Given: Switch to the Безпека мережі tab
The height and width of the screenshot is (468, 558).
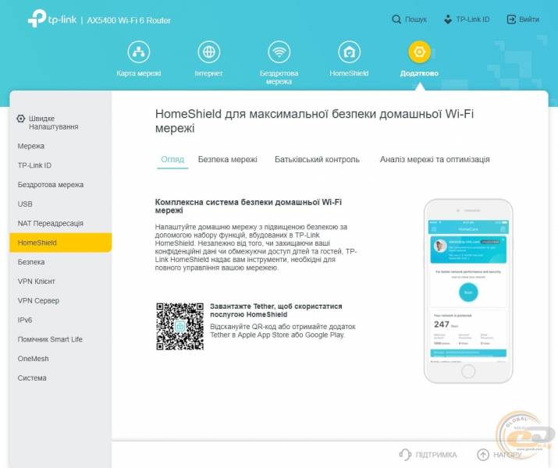Looking at the screenshot, I should coord(228,159).
